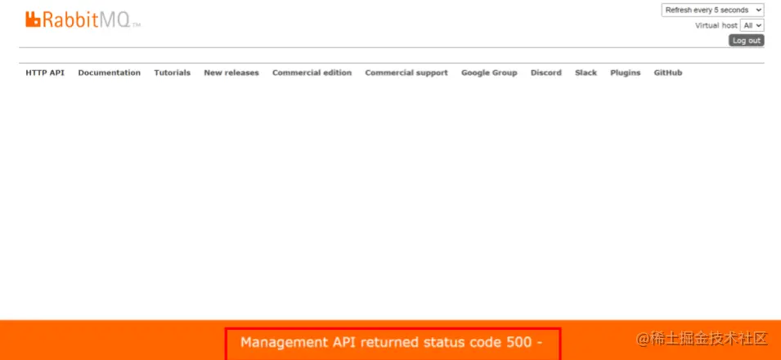This screenshot has width=781, height=360.
Task: Open the Documentation link
Action: 109,73
